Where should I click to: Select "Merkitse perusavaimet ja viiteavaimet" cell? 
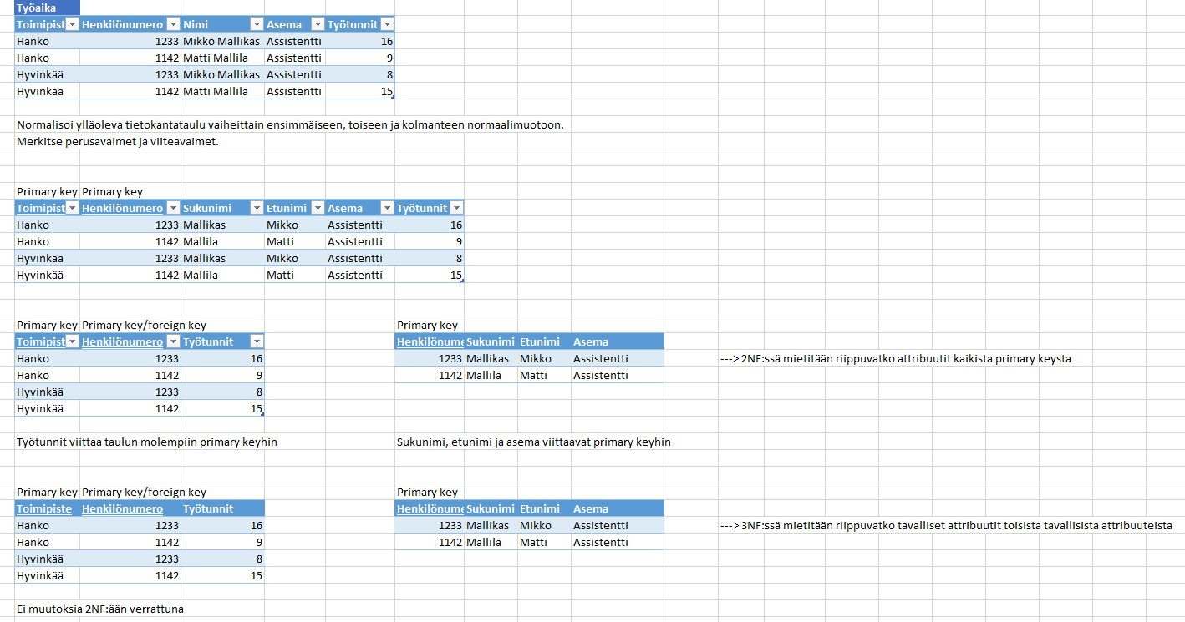117,141
